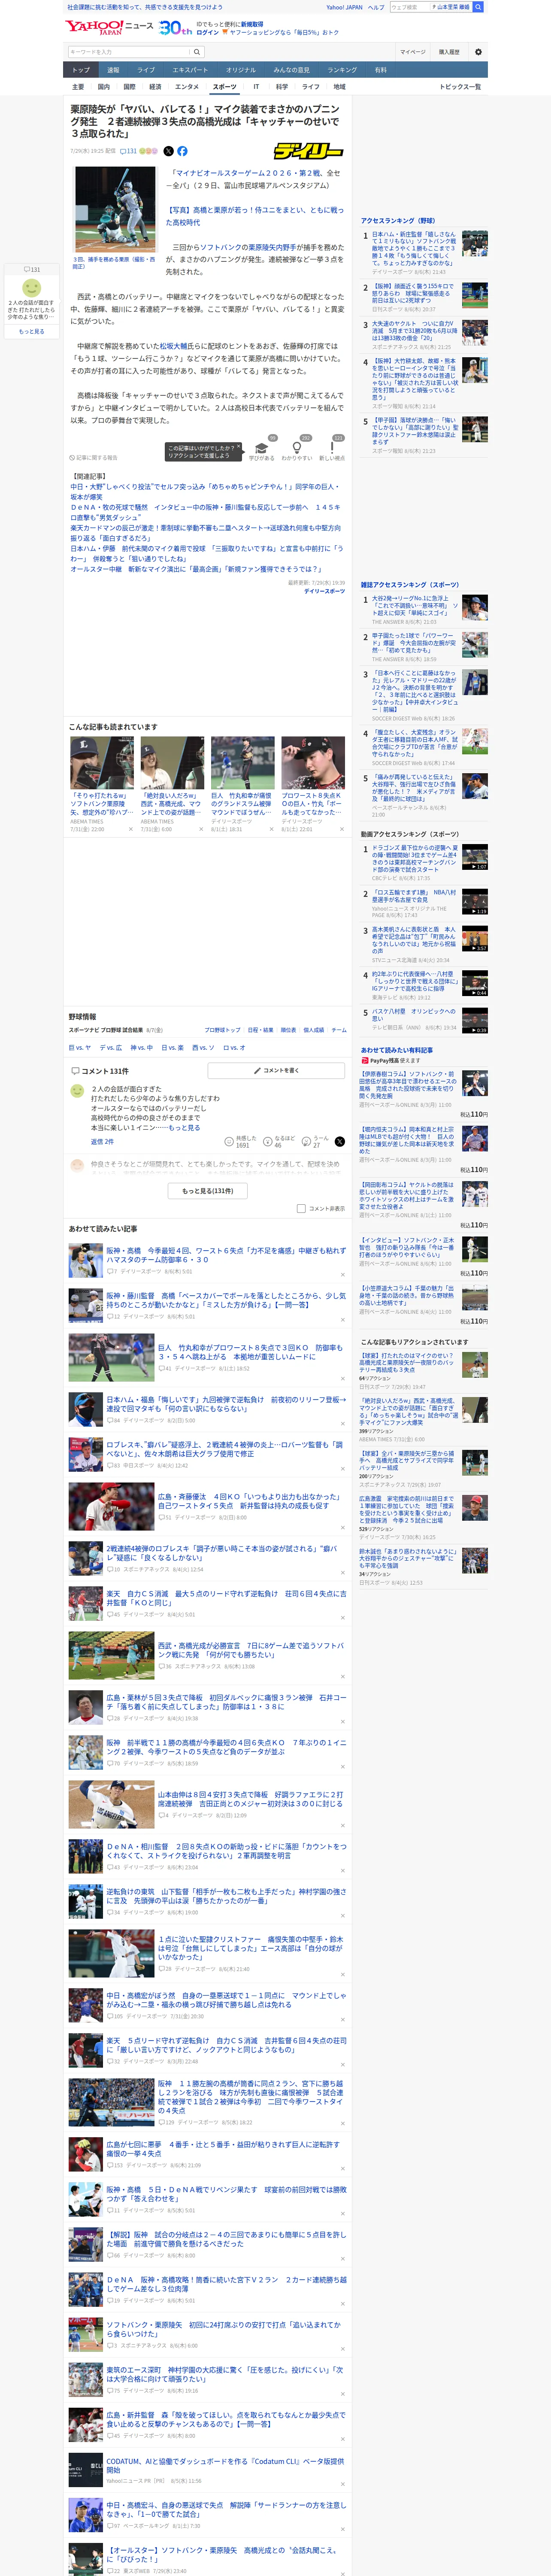Select the みんなの意見 navigation tab

pyautogui.click(x=292, y=70)
